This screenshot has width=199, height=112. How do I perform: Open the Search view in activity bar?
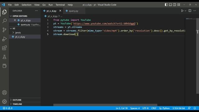pyautogui.click(x=4, y=21)
